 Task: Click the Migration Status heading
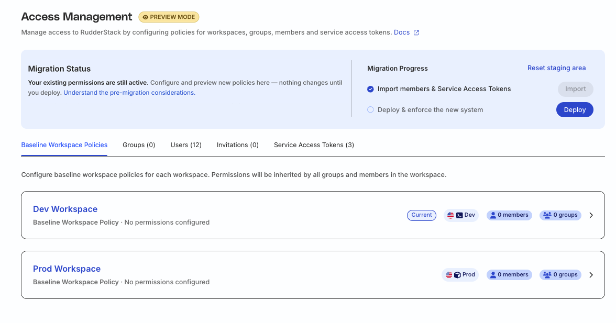[x=59, y=69]
